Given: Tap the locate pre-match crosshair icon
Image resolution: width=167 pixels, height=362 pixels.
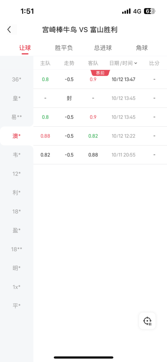Looking at the screenshot, I should coord(147,321).
